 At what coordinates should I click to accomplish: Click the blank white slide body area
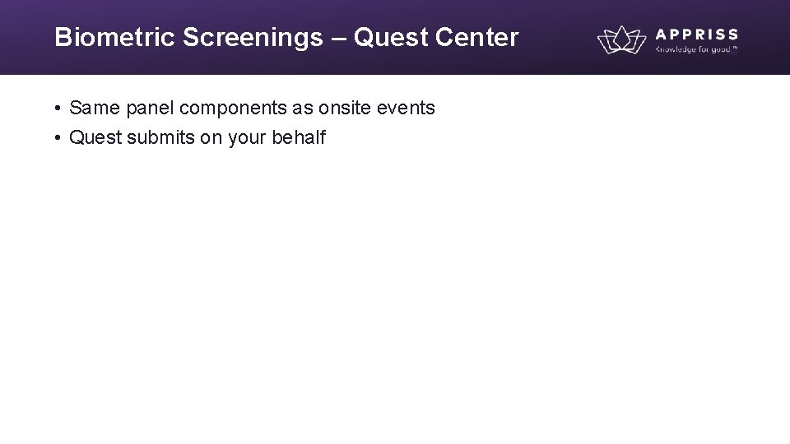coord(395,296)
